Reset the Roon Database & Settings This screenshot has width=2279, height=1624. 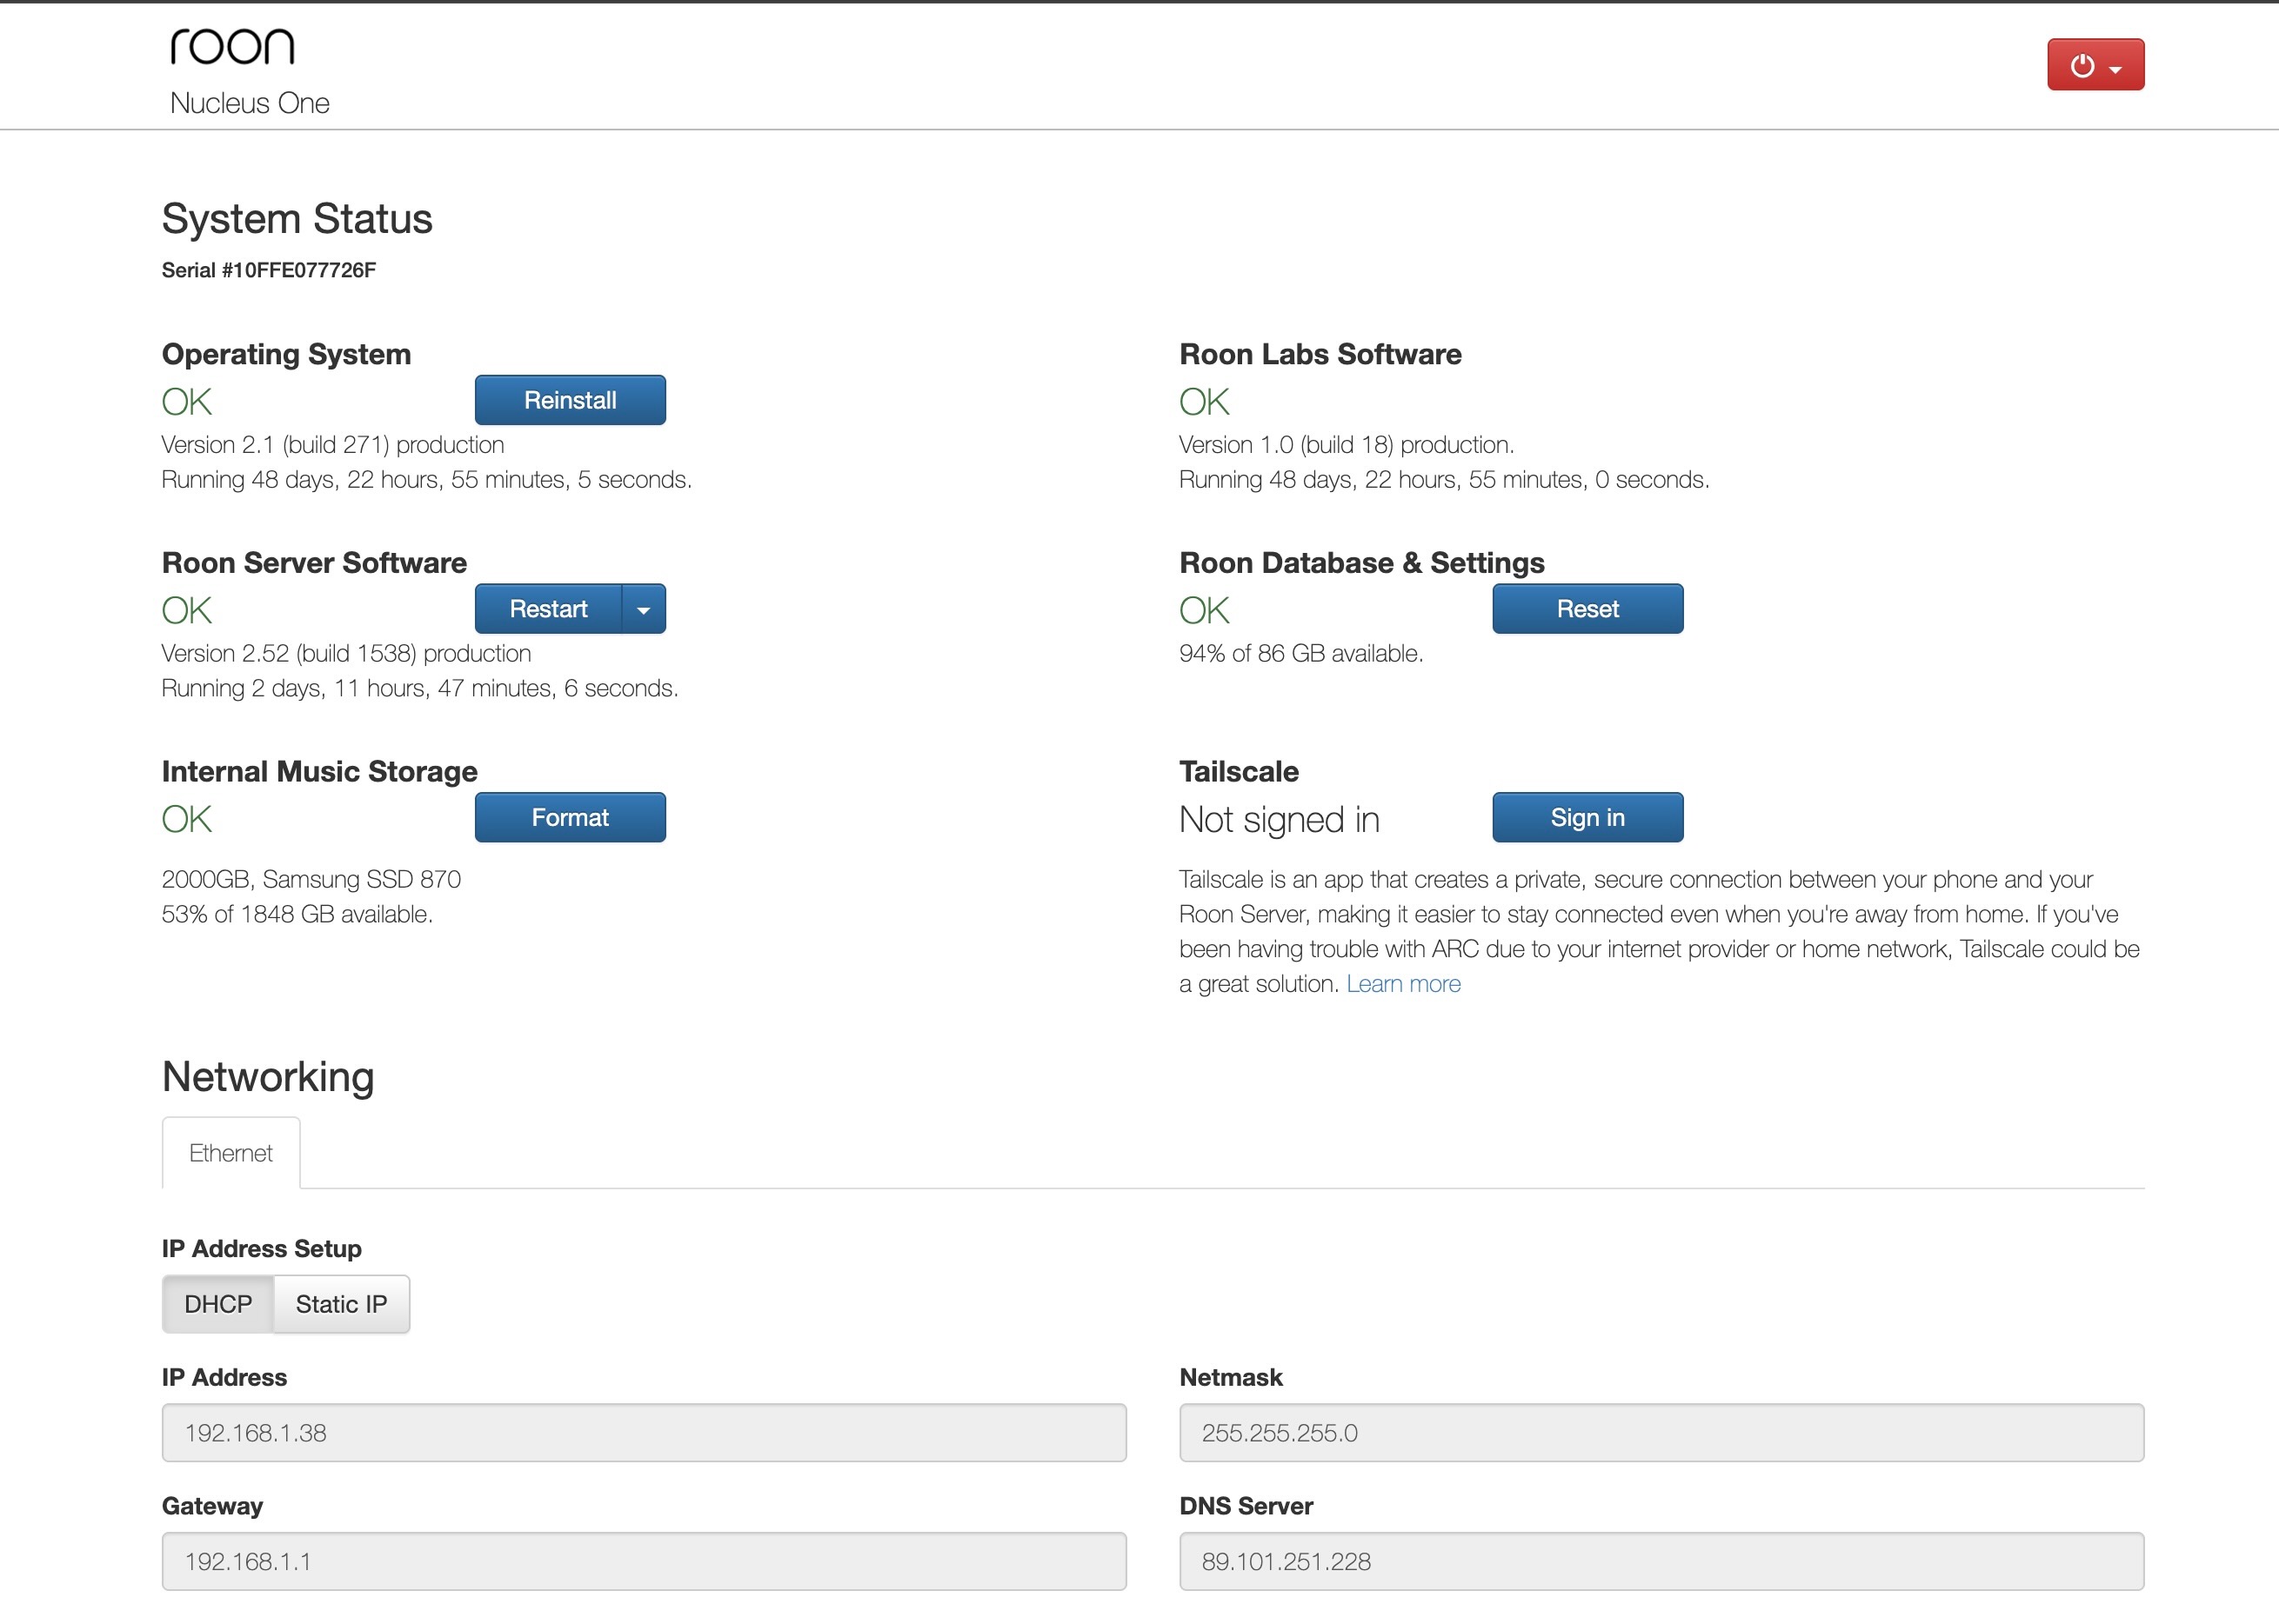pyautogui.click(x=1587, y=609)
